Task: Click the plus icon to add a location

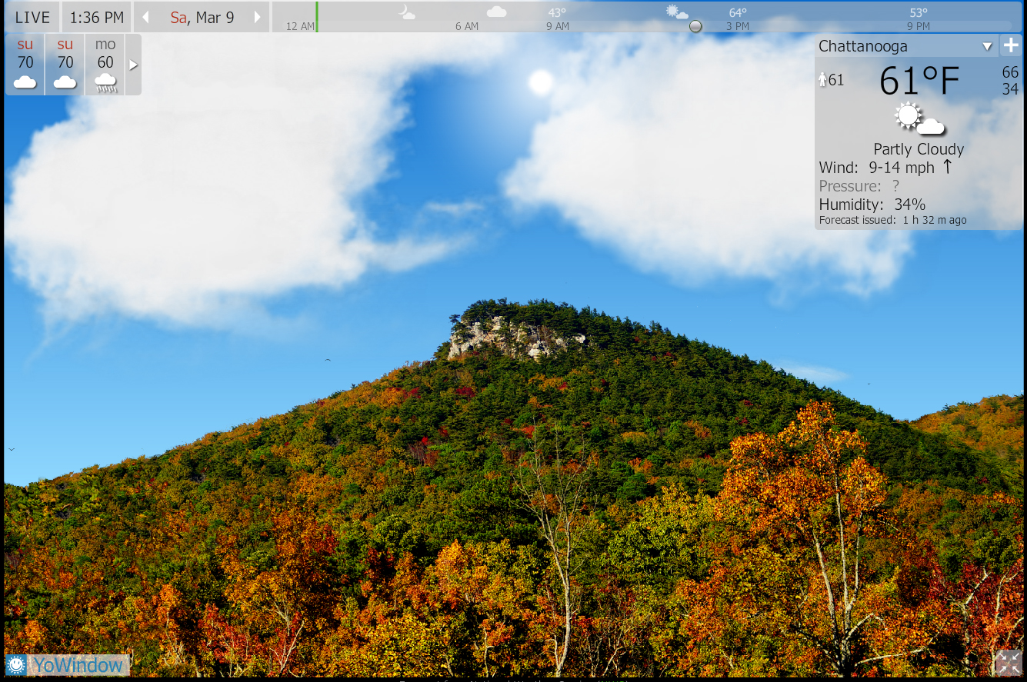Action: coord(1011,46)
